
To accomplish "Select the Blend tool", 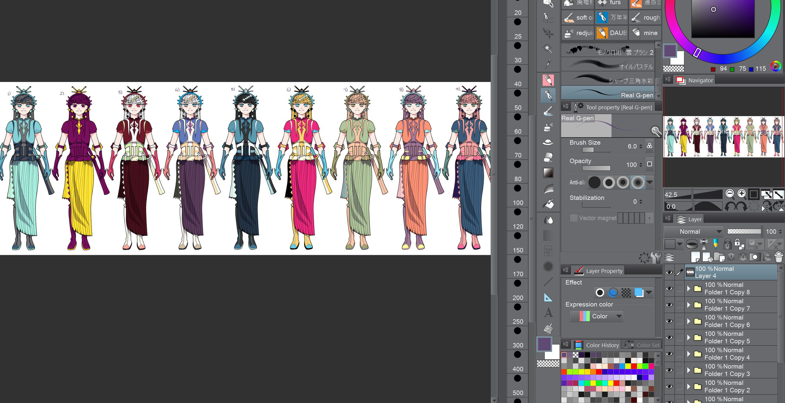I will tap(548, 220).
